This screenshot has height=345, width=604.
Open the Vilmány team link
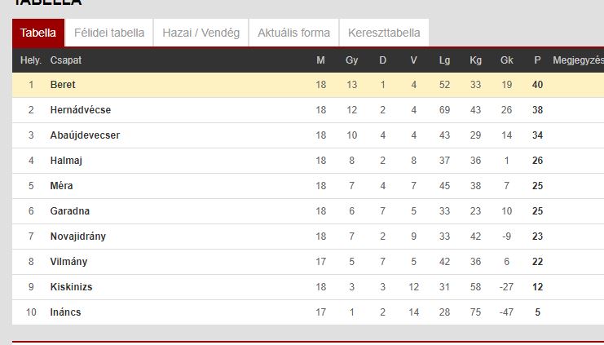pos(69,262)
